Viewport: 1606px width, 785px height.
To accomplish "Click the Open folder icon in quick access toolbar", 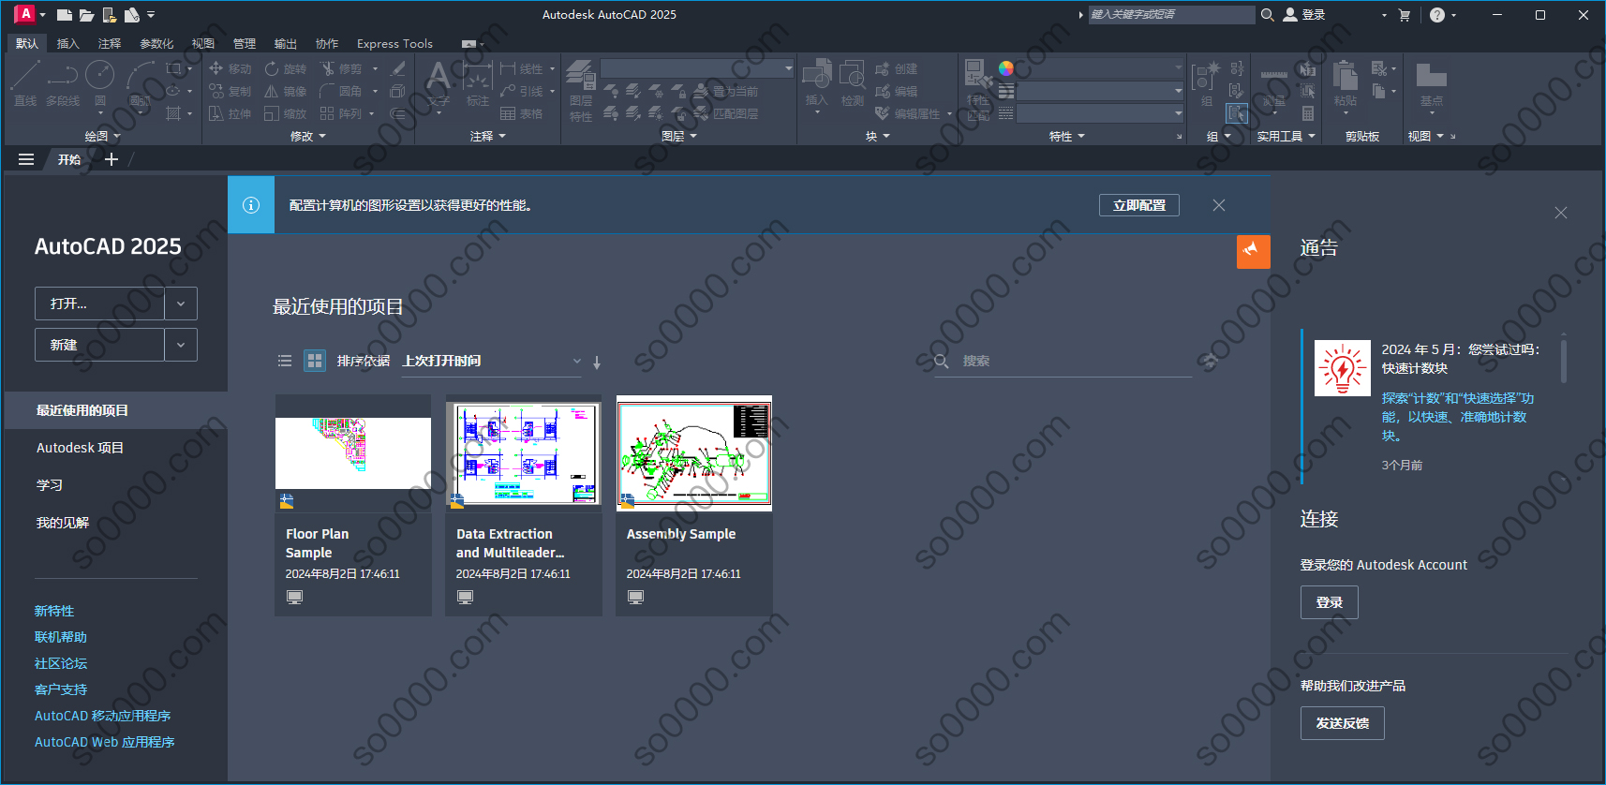I will [x=86, y=15].
